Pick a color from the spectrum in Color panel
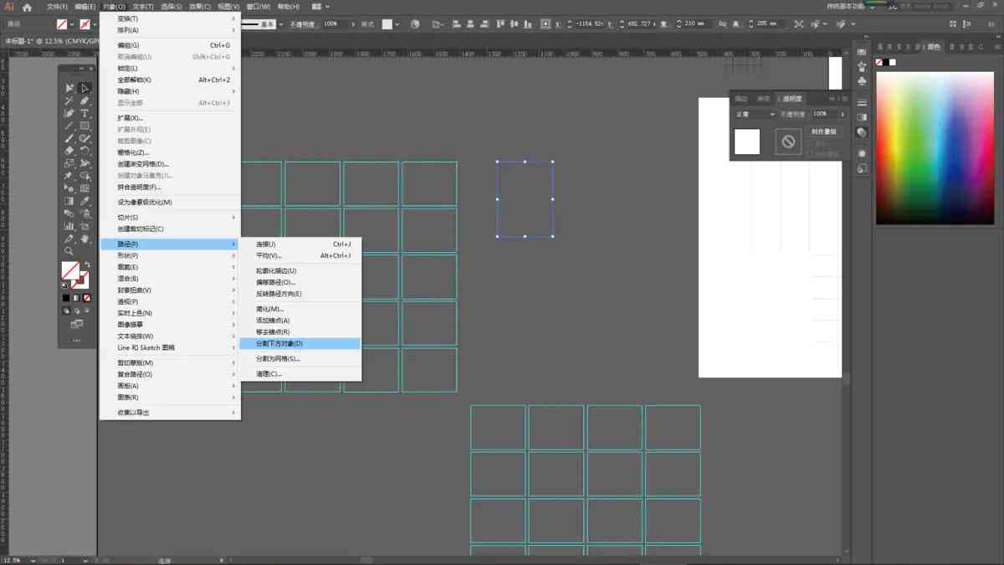The image size is (1004, 565). (935, 147)
